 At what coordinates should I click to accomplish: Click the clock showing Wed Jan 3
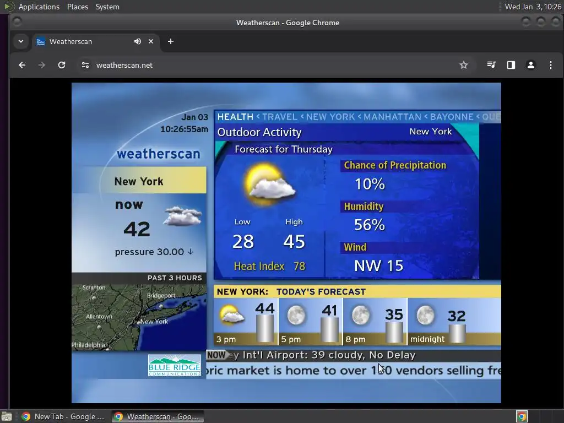tap(533, 7)
